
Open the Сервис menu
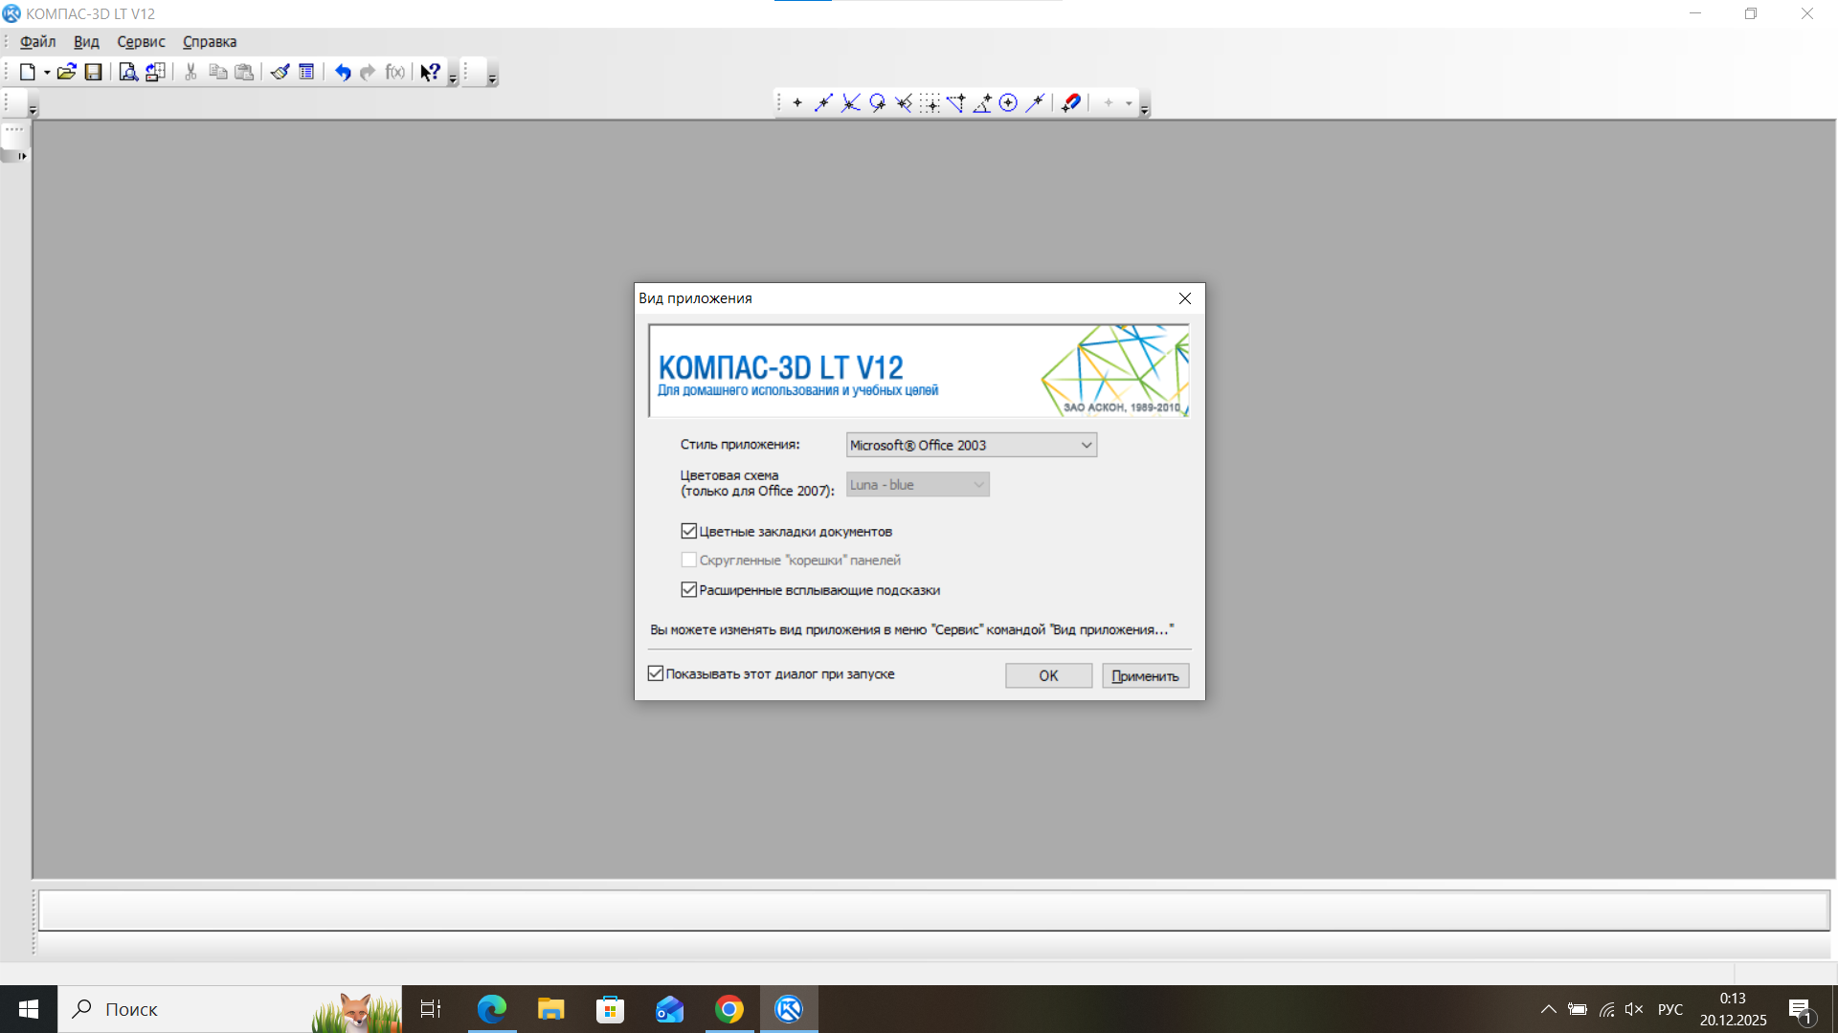coord(141,42)
